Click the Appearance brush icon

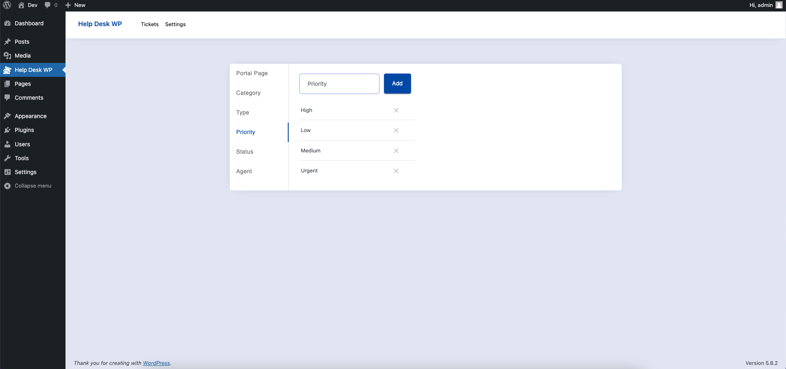point(7,116)
